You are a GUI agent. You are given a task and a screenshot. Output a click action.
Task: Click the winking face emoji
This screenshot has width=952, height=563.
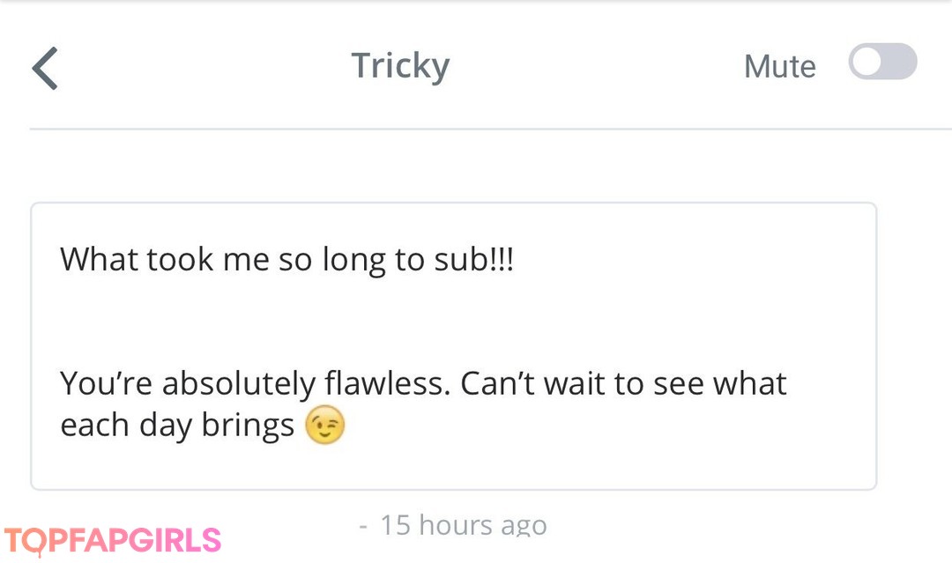point(324,426)
